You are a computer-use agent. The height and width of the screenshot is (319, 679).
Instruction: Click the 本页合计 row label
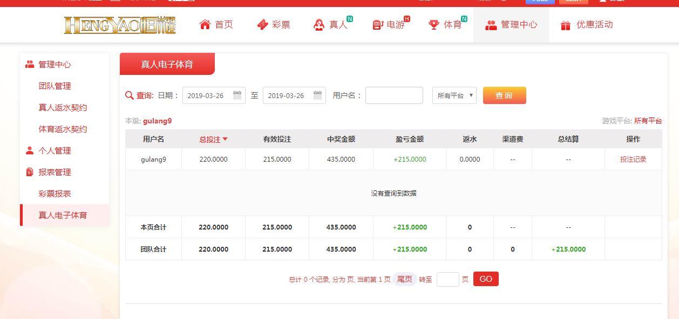click(x=153, y=227)
